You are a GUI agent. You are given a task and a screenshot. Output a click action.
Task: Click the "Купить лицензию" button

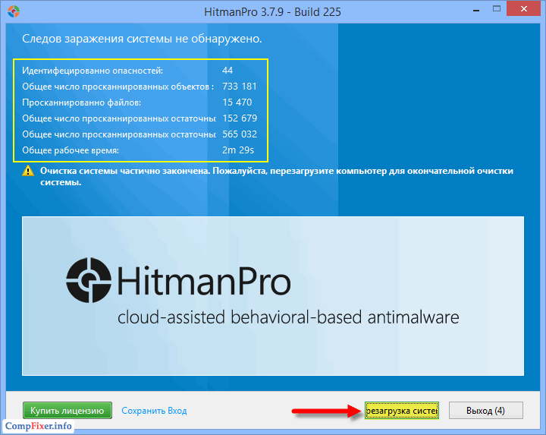click(67, 410)
